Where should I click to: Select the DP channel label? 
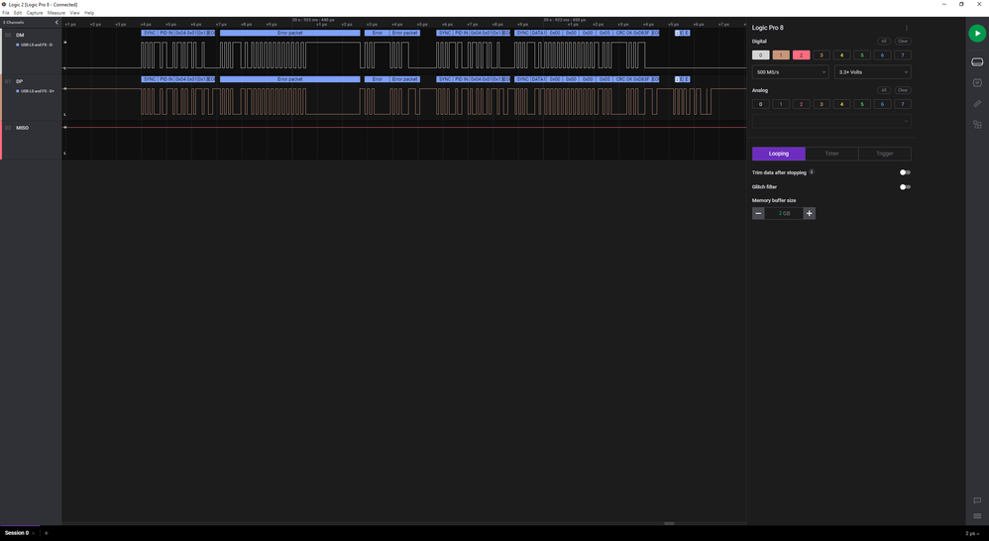(x=20, y=81)
